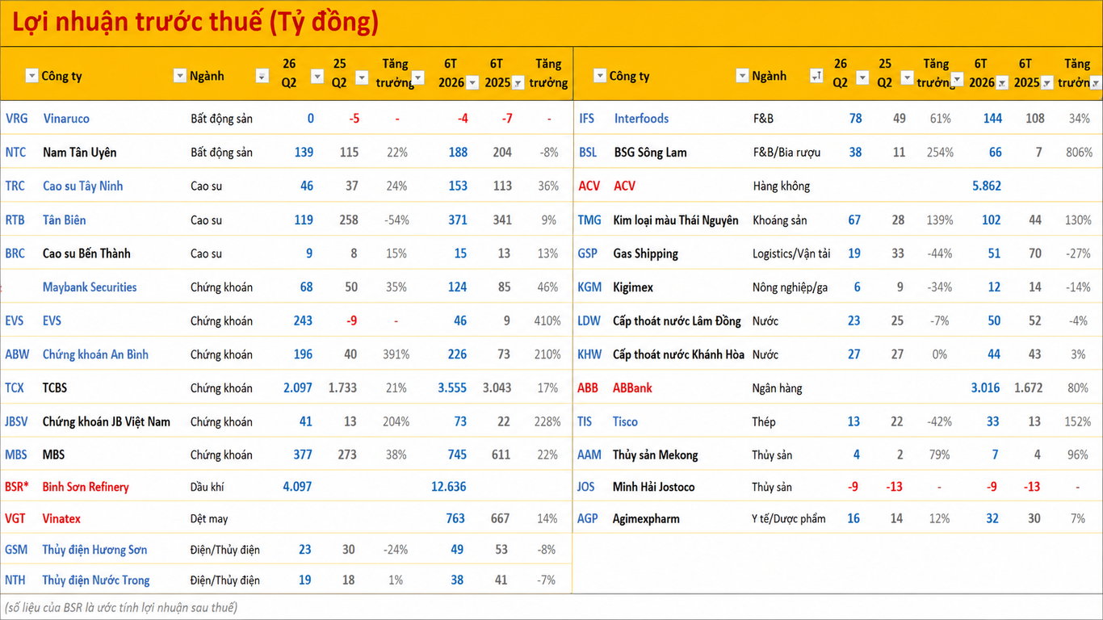Open right-table 6T 2025 filter arrow
The image size is (1103, 620).
(x=1047, y=82)
